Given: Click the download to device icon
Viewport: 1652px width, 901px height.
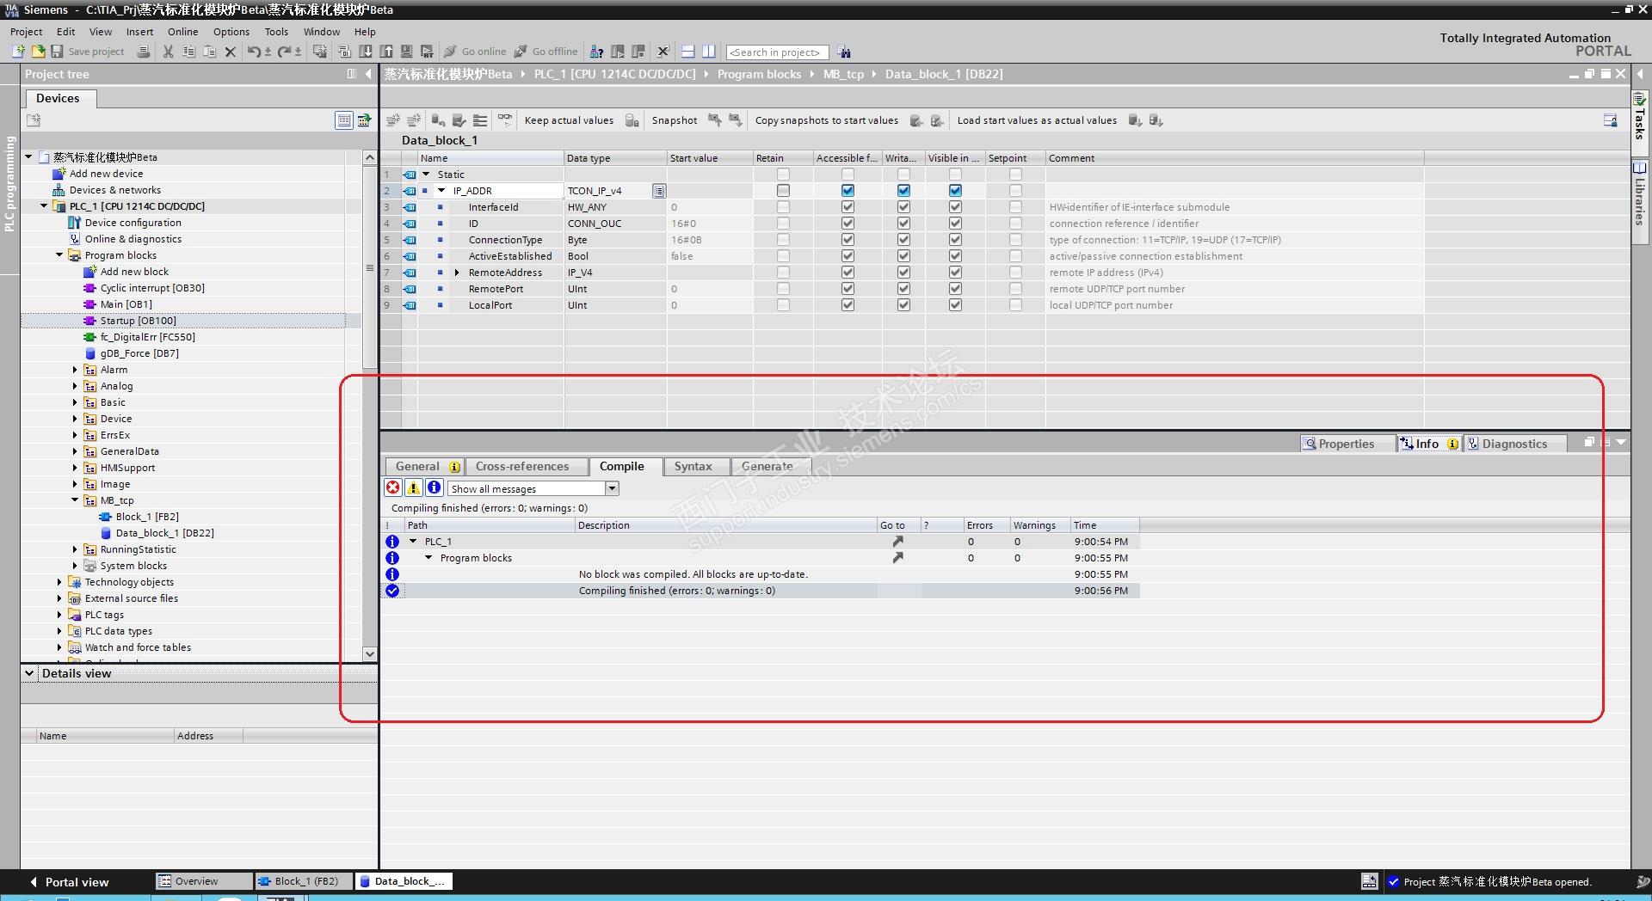Looking at the screenshot, I should pyautogui.click(x=366, y=52).
